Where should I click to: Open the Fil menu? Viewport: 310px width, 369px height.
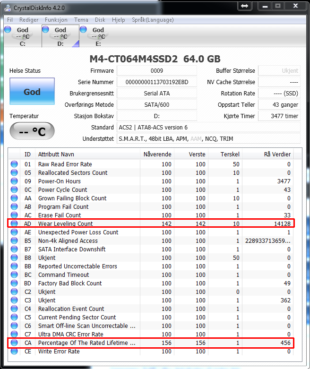[x=9, y=20]
